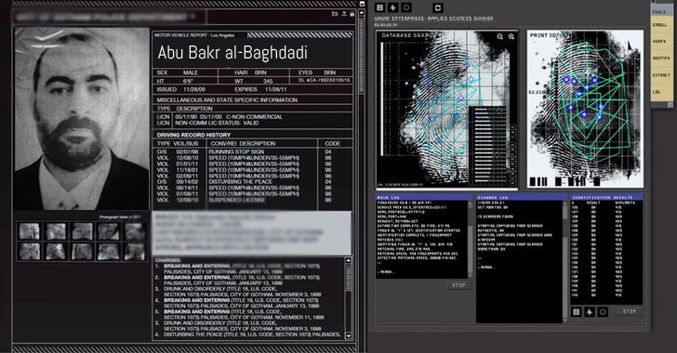Click the pulse icon below Identification Results
Image resolution: width=677 pixels, height=353 pixels.
click(590, 311)
